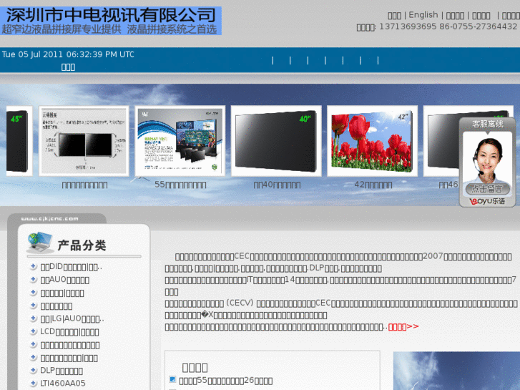Click plus icon beside LTI460AA05
The image size is (520, 390).
[33, 383]
